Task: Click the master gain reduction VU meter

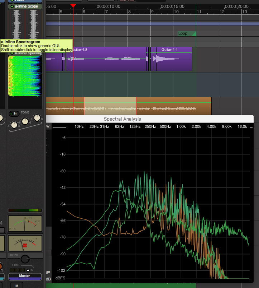Action: (25, 243)
